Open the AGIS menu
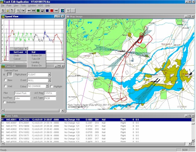 (x=41, y=6)
